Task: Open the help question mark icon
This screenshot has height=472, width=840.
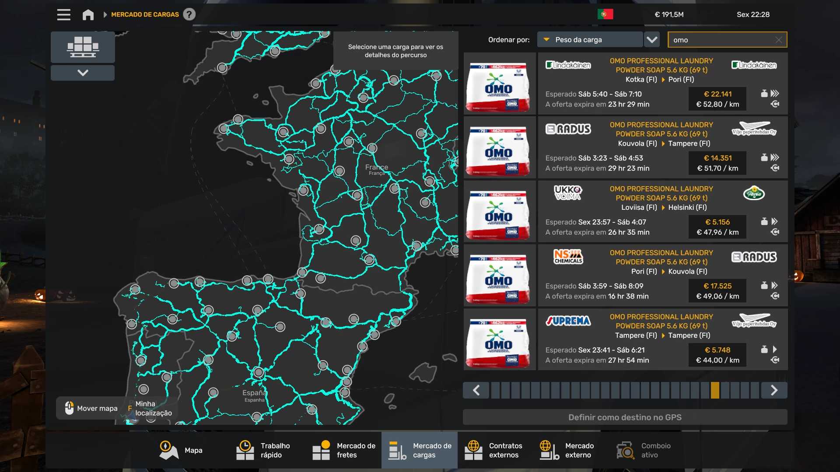Action: [189, 14]
